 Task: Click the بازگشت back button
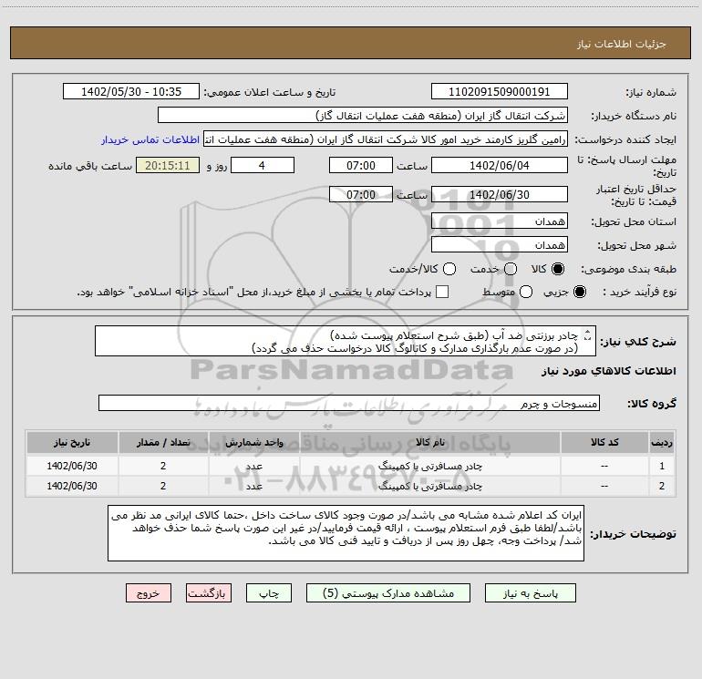click(209, 593)
